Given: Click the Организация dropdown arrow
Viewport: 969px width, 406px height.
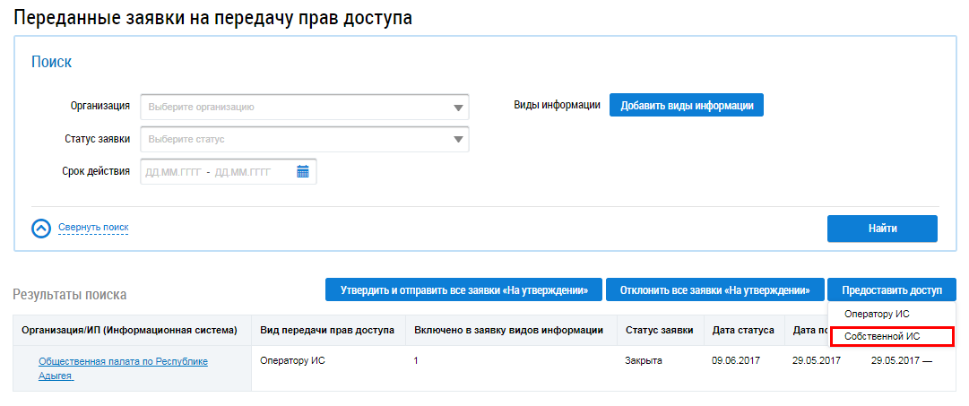Looking at the screenshot, I should 459,108.
